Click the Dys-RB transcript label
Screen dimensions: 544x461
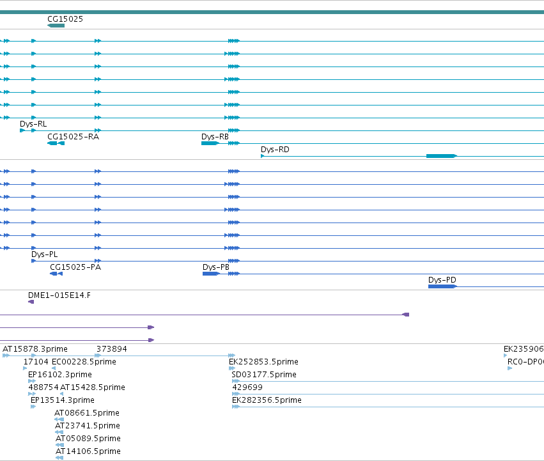215,137
